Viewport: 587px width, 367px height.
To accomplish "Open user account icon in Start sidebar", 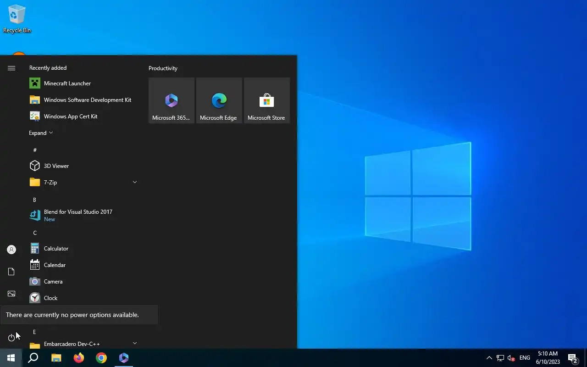I will (x=11, y=250).
